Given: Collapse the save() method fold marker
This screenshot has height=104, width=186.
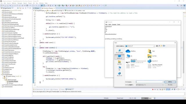Looking at the screenshot, I should [36, 42].
